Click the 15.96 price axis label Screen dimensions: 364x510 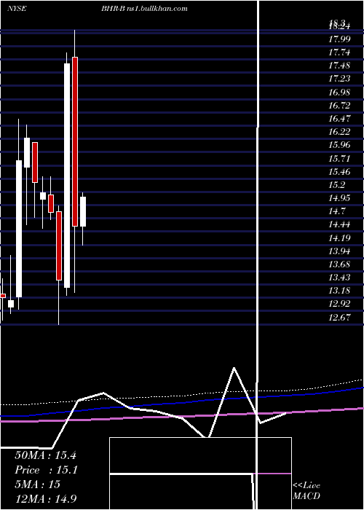339,145
